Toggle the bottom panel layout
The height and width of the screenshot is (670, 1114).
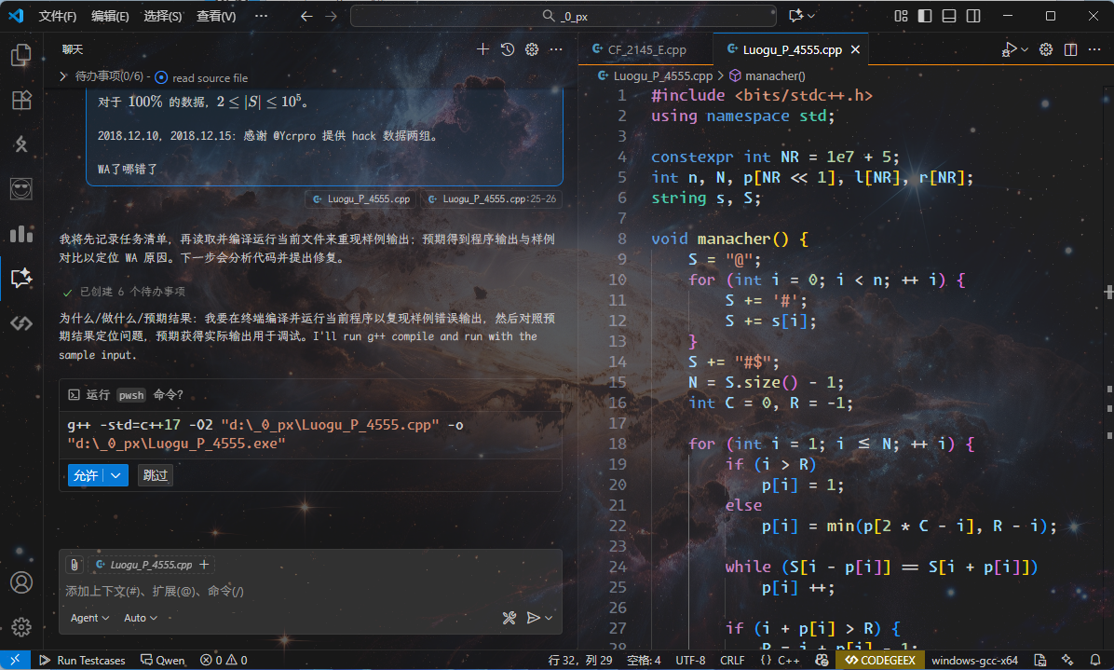tap(948, 16)
